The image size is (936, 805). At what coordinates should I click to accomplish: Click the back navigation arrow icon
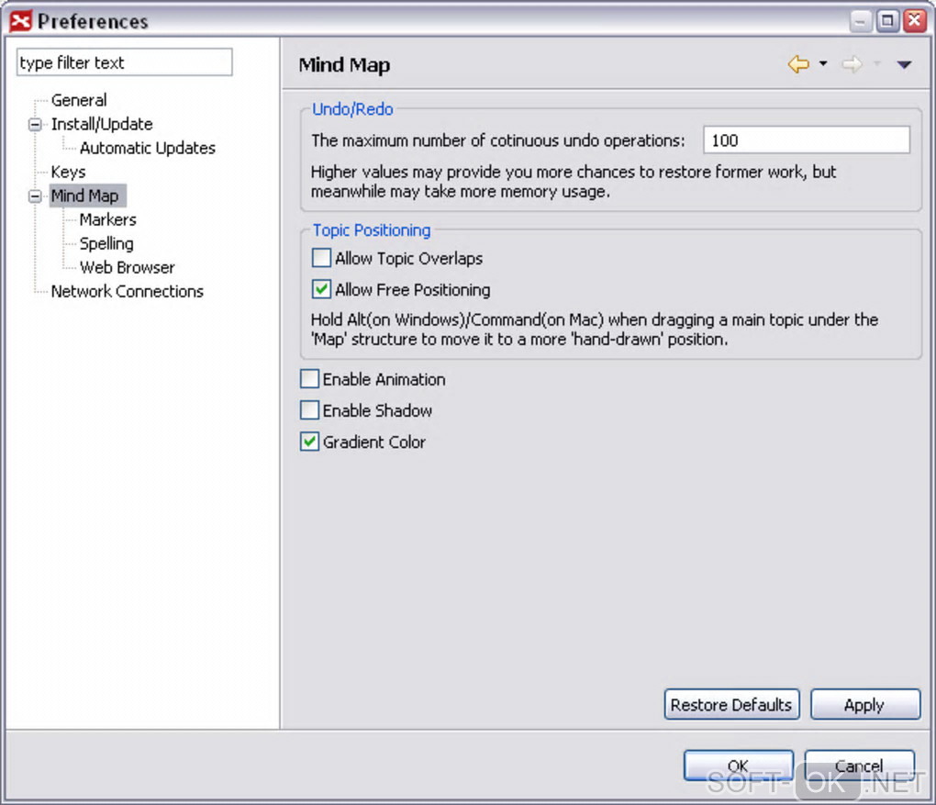[x=797, y=64]
